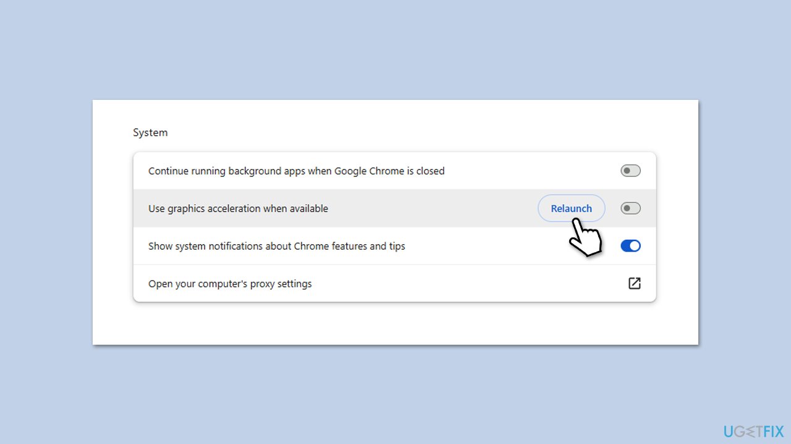Click the light blue backdrop outside the panel
Screen dimensions: 791x444
395,49
